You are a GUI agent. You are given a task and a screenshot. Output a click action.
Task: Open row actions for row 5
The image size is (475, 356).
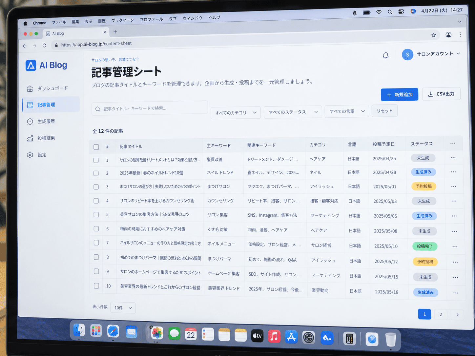(454, 216)
